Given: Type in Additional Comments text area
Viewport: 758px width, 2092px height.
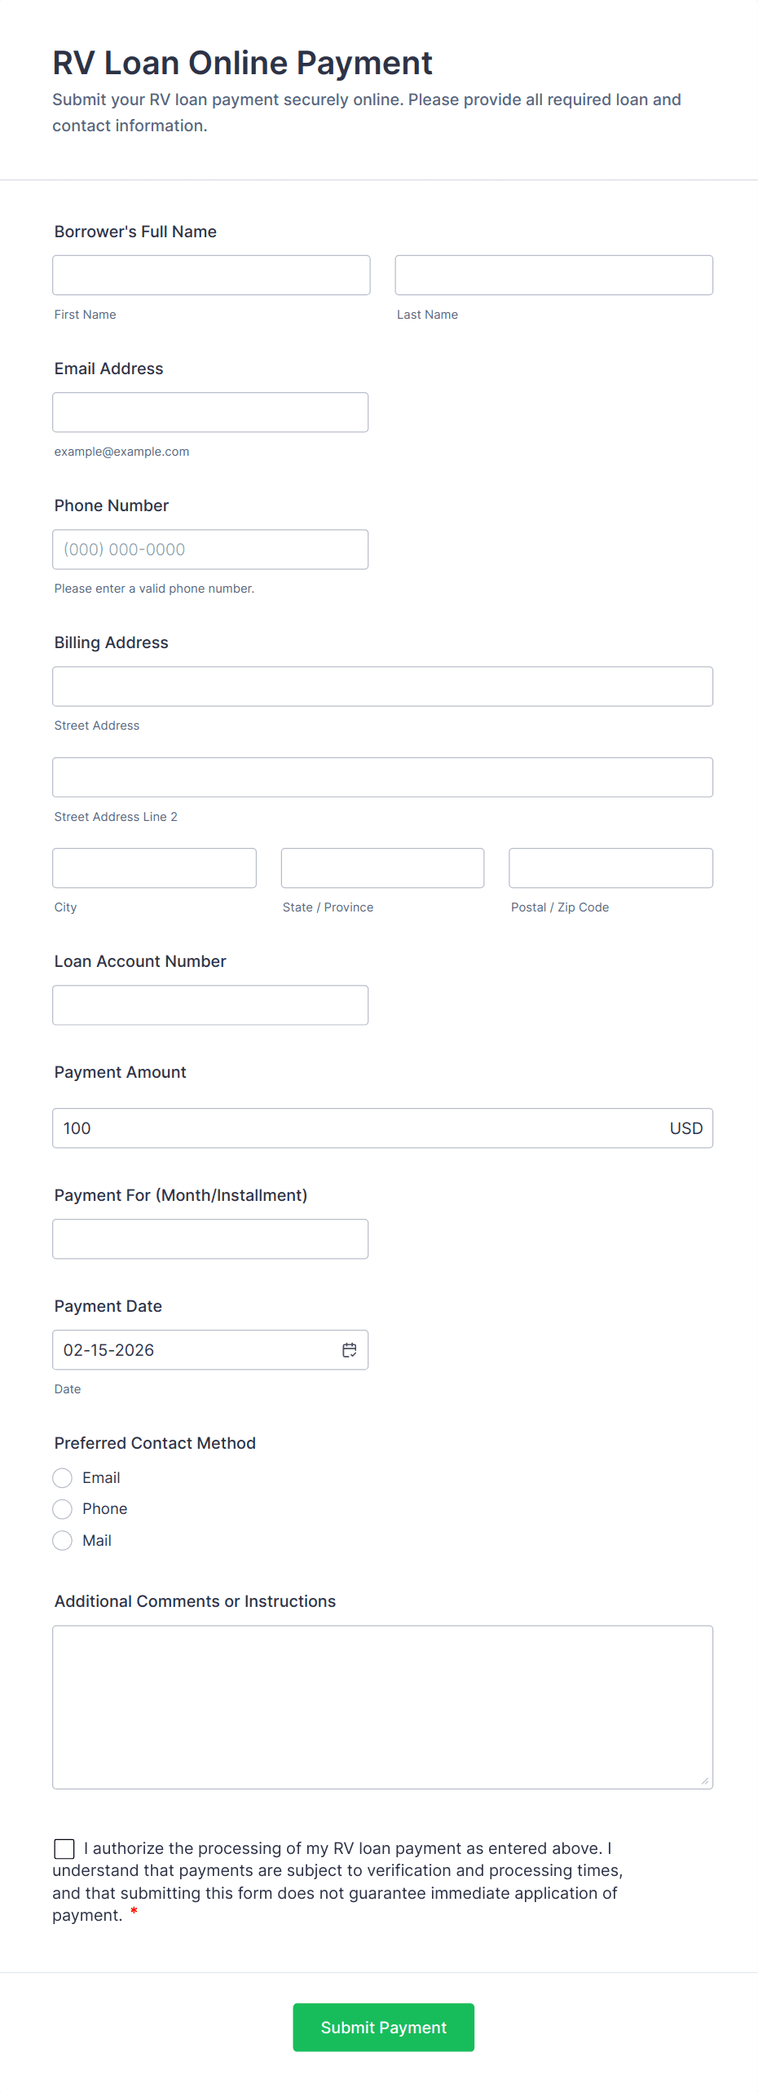Looking at the screenshot, I should pos(382,1707).
